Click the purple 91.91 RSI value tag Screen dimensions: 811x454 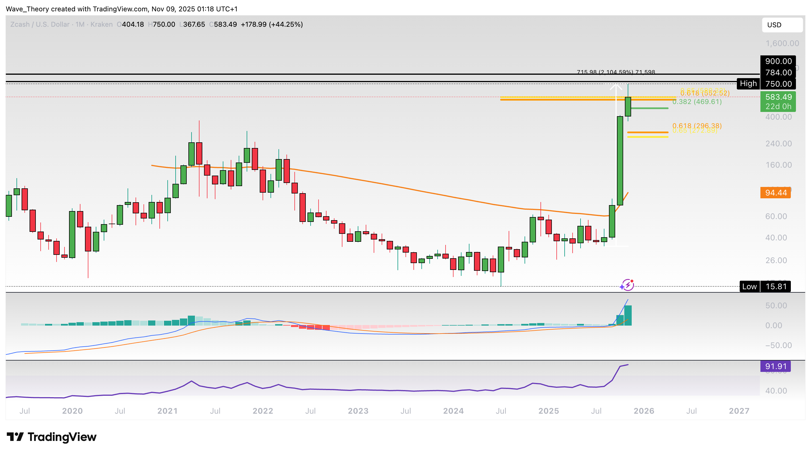775,366
